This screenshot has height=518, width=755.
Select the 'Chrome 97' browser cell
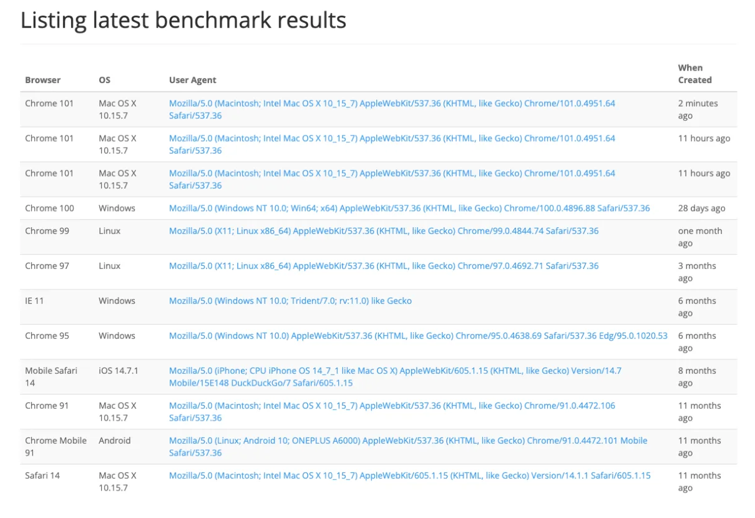point(47,266)
